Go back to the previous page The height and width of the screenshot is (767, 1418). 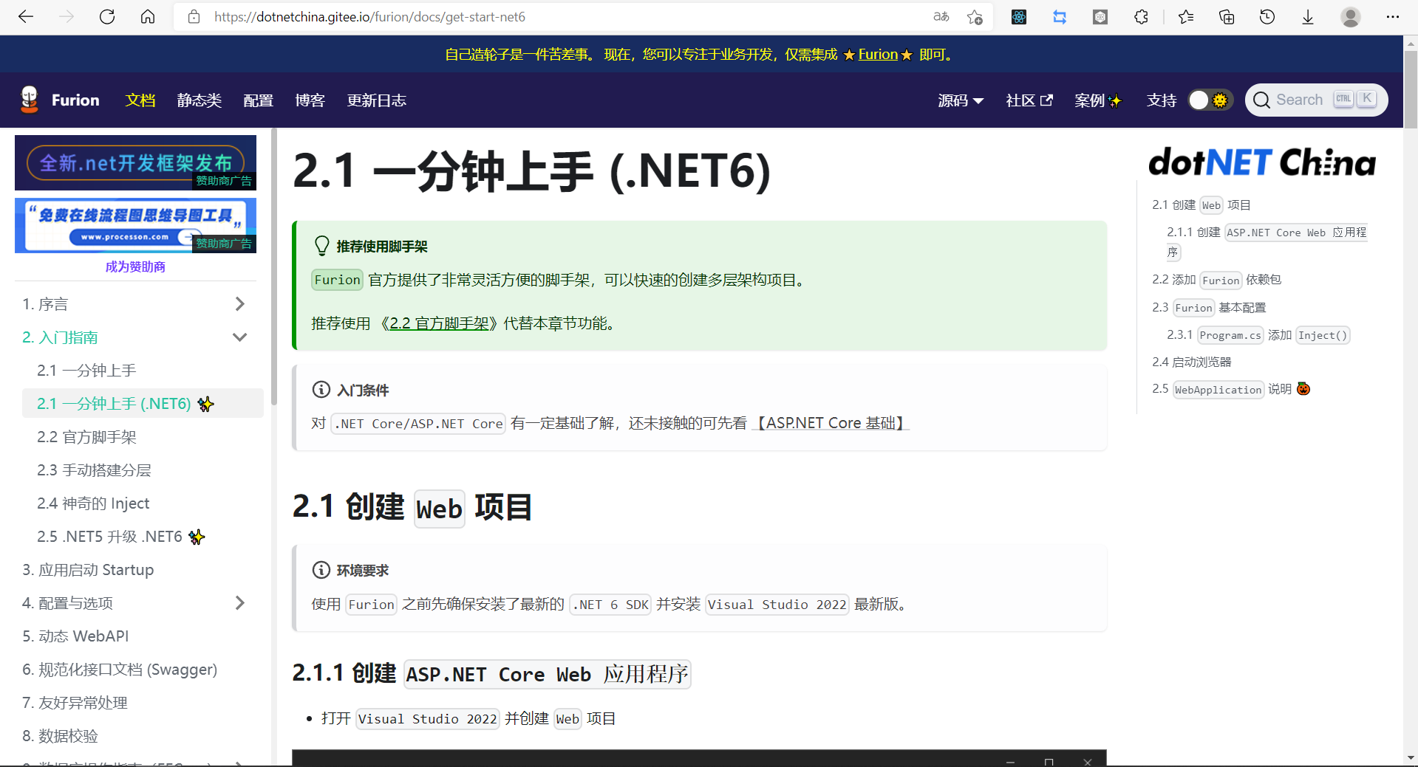(x=26, y=16)
